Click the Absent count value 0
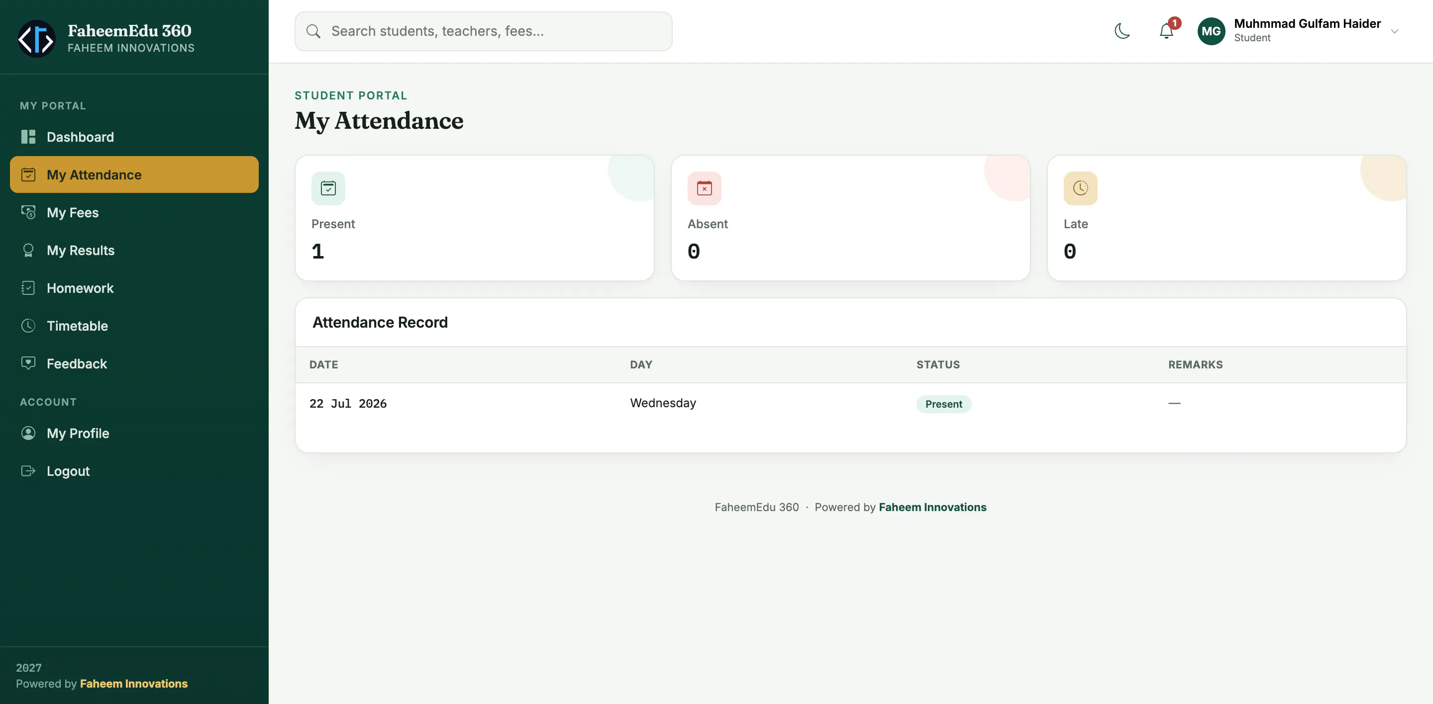 pyautogui.click(x=694, y=251)
